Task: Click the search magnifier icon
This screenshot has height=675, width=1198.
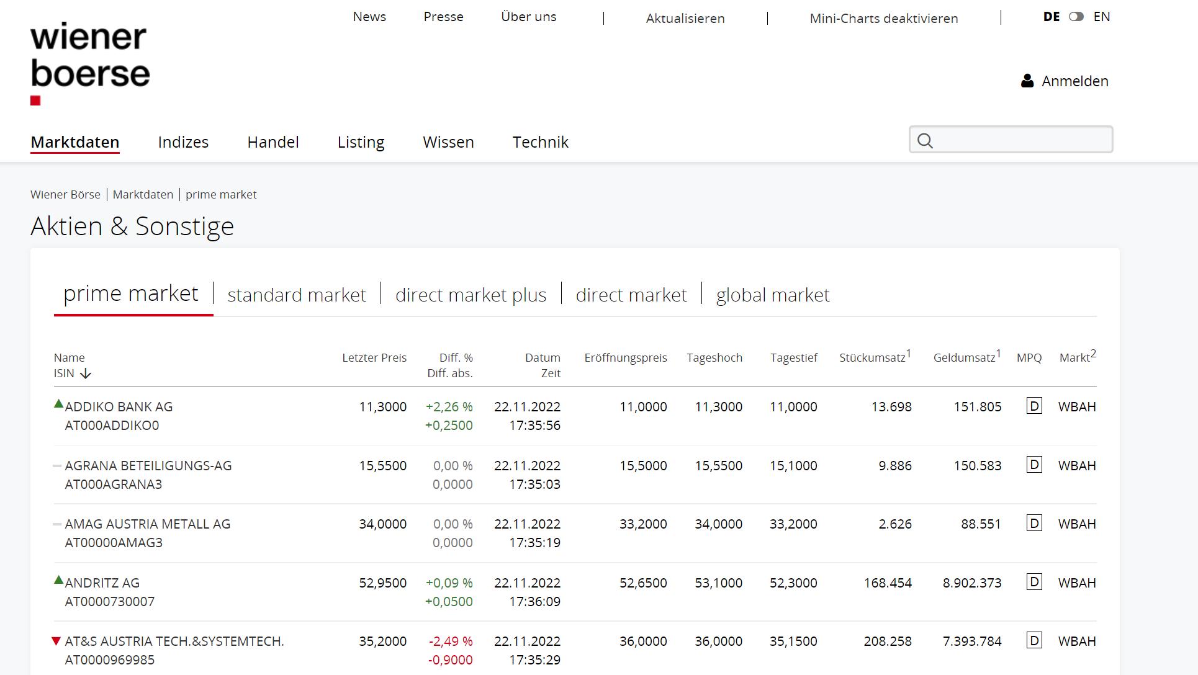Action: (x=925, y=141)
